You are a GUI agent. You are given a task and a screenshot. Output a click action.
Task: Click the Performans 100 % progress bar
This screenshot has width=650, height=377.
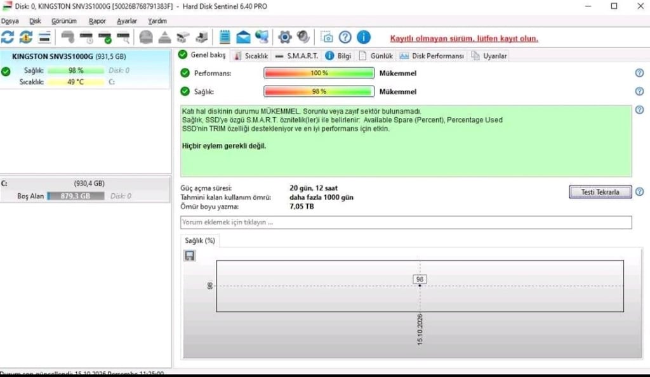(319, 73)
